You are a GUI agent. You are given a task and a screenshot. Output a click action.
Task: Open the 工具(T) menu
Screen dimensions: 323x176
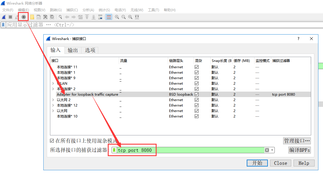click(153, 10)
